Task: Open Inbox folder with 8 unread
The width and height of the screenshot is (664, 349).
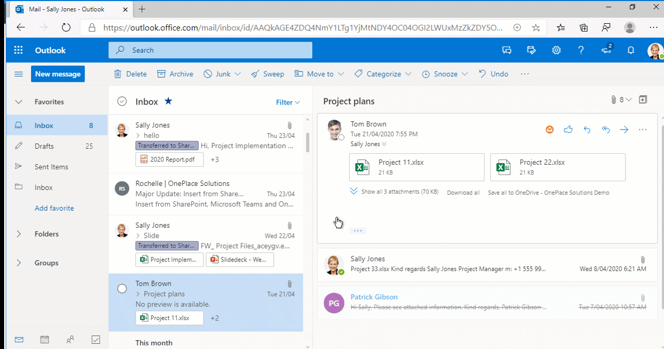Action: [x=56, y=125]
